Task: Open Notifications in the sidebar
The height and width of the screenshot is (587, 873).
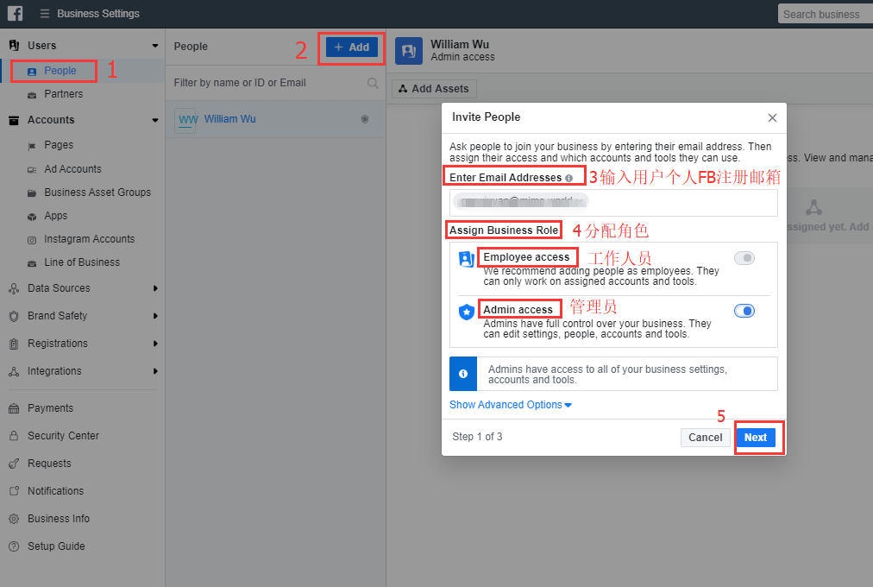Action: tap(55, 491)
